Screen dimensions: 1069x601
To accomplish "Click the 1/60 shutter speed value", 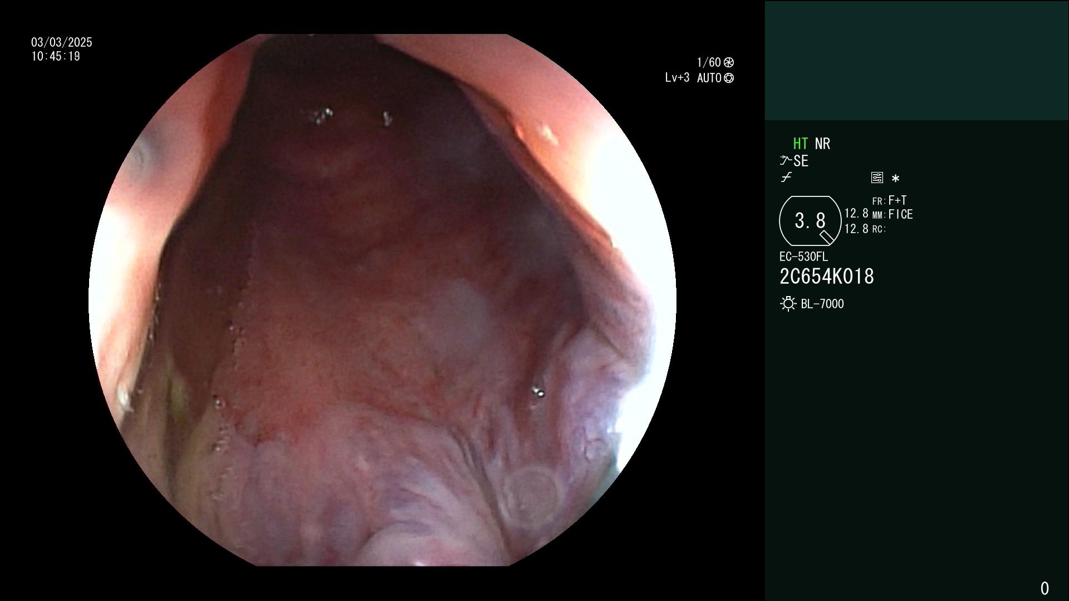I will click(709, 62).
